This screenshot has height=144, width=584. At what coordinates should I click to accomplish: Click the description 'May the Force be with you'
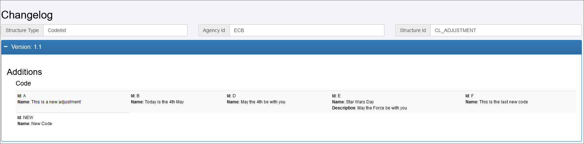pyautogui.click(x=382, y=108)
